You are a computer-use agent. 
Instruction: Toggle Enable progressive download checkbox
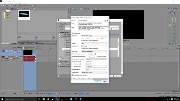pyautogui.click(x=73, y=75)
